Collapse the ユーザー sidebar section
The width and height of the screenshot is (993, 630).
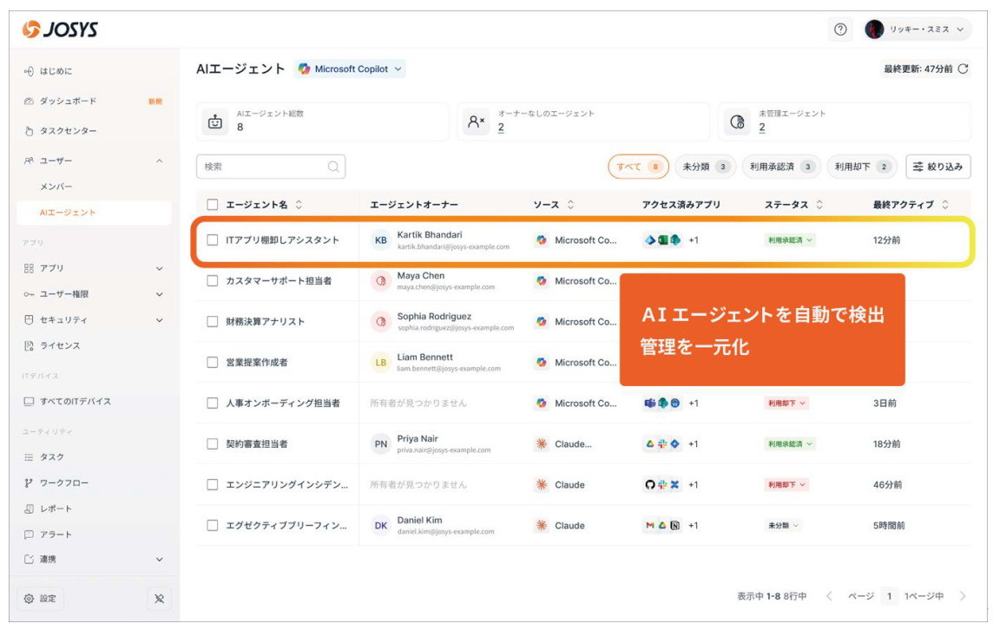pos(159,161)
